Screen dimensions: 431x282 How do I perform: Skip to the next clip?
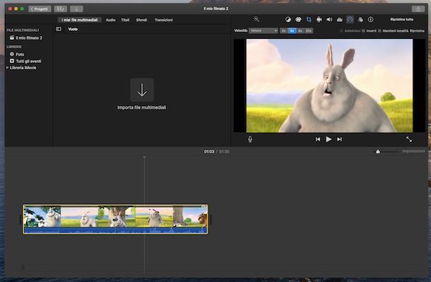pos(339,139)
